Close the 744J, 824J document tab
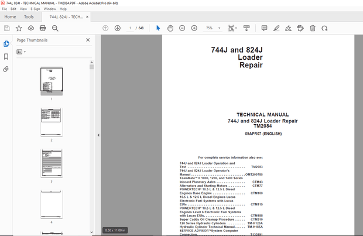363x236 pixels. 87,16
